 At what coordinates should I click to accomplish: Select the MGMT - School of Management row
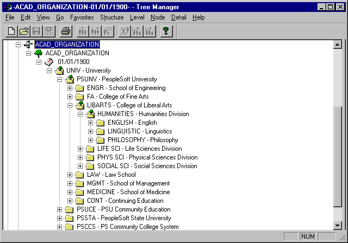pos(128,183)
